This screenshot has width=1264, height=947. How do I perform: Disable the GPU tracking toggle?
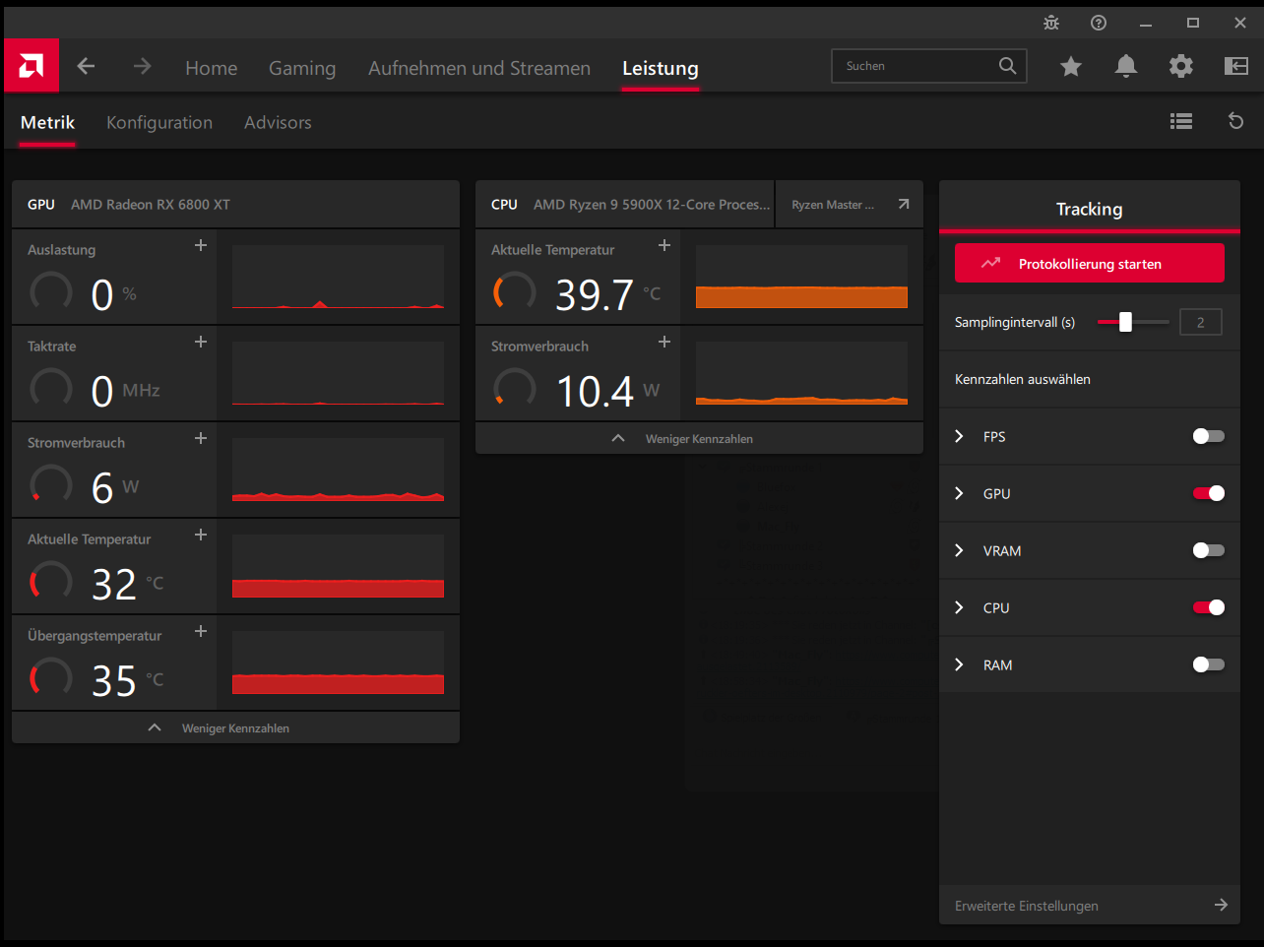coord(1209,493)
